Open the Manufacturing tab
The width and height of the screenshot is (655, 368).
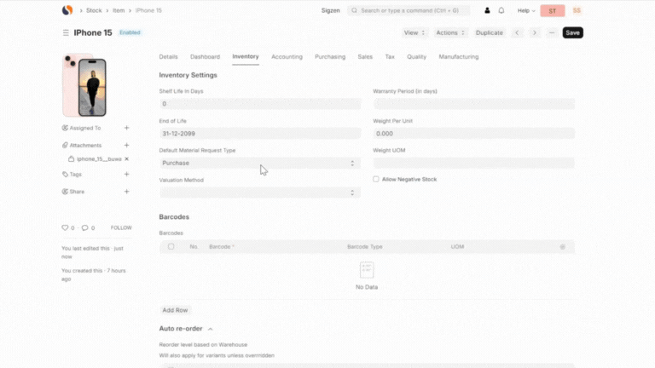[458, 57]
